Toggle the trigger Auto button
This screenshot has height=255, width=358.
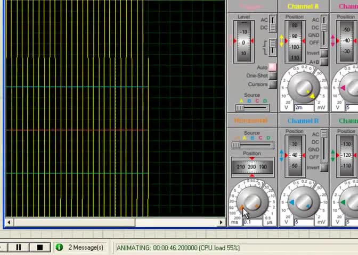(272, 67)
